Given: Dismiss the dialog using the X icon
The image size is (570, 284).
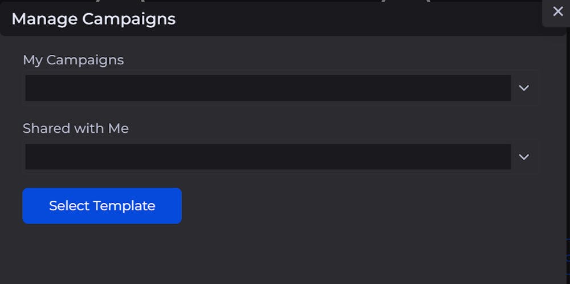Looking at the screenshot, I should 557,11.
